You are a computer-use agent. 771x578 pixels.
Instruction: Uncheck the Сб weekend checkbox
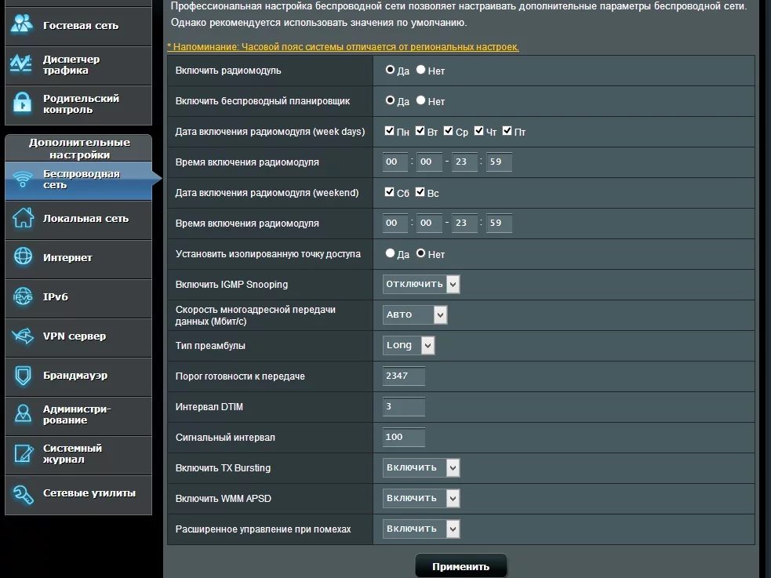click(390, 192)
